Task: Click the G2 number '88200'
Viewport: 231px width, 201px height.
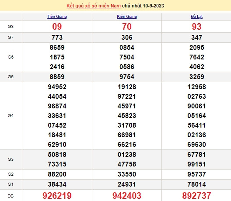Action: pyautogui.click(x=57, y=174)
